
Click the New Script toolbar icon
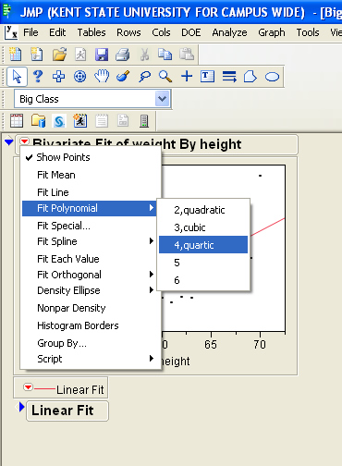[37, 55]
